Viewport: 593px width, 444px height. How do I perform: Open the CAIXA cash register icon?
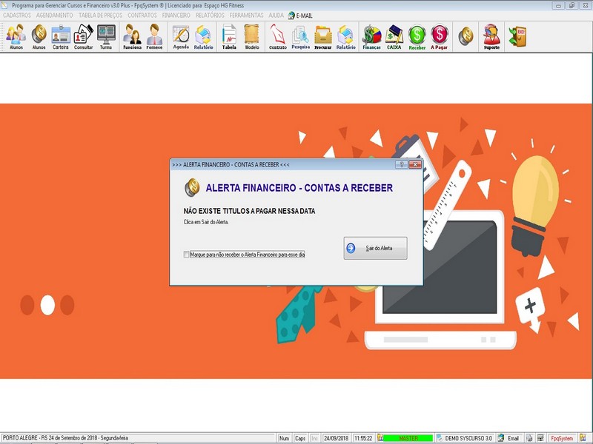(x=394, y=37)
